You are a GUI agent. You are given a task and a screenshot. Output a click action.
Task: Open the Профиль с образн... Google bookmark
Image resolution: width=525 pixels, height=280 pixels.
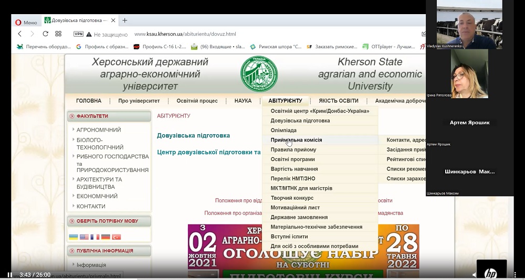click(x=102, y=47)
